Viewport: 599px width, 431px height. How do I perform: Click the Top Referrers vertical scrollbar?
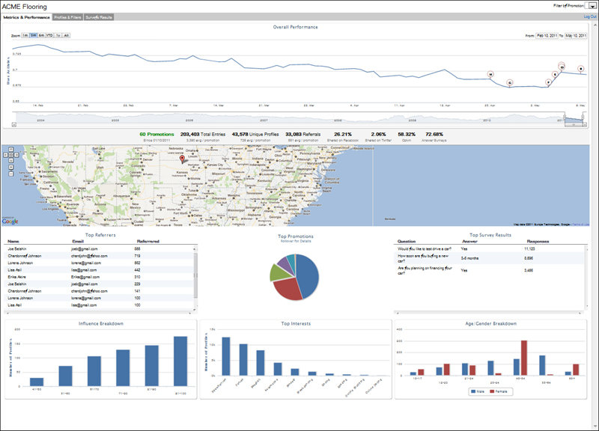coord(195,275)
